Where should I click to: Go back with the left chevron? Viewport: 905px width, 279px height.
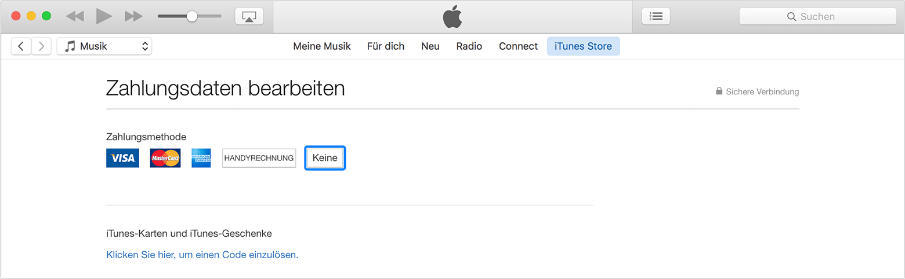coord(21,46)
